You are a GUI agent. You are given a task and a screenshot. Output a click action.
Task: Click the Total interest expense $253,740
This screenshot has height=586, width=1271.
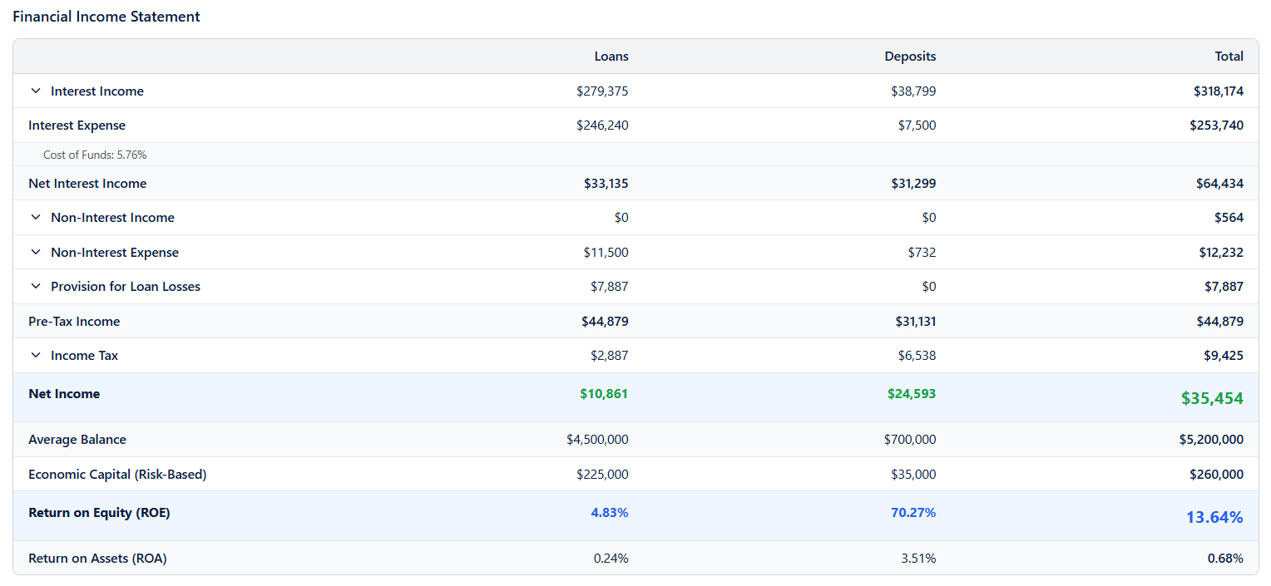(x=1217, y=126)
